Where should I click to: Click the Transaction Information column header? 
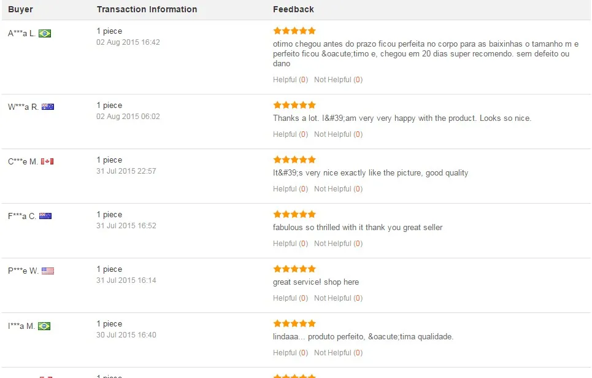click(147, 9)
